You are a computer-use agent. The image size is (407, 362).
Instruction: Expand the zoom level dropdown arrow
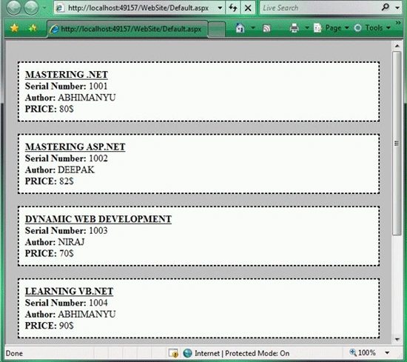pyautogui.click(x=387, y=353)
